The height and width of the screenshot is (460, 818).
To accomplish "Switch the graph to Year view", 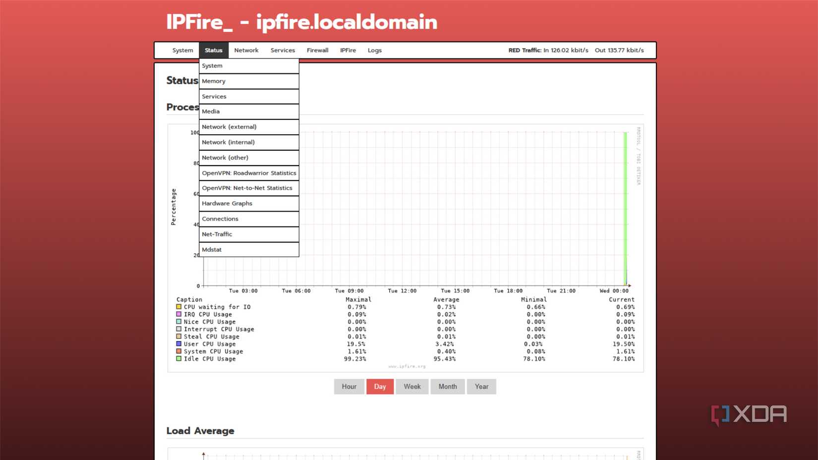I will [481, 386].
